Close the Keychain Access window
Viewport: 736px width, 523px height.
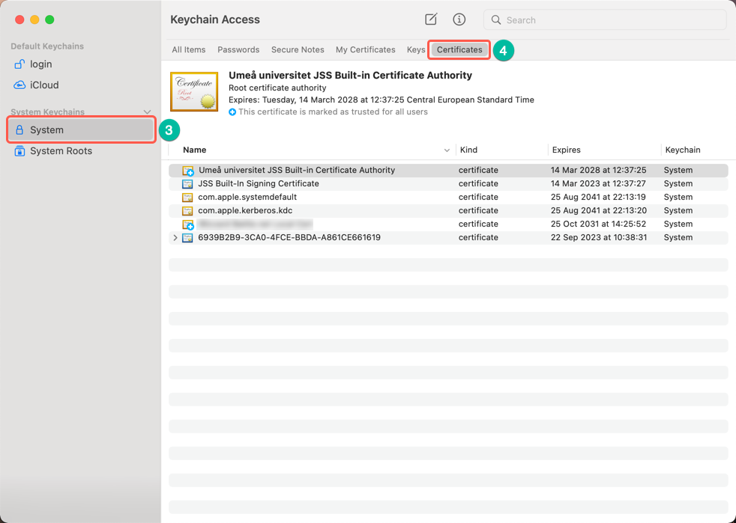tap(19, 19)
